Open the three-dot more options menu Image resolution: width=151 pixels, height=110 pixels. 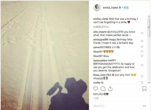pyautogui.click(x=144, y=106)
